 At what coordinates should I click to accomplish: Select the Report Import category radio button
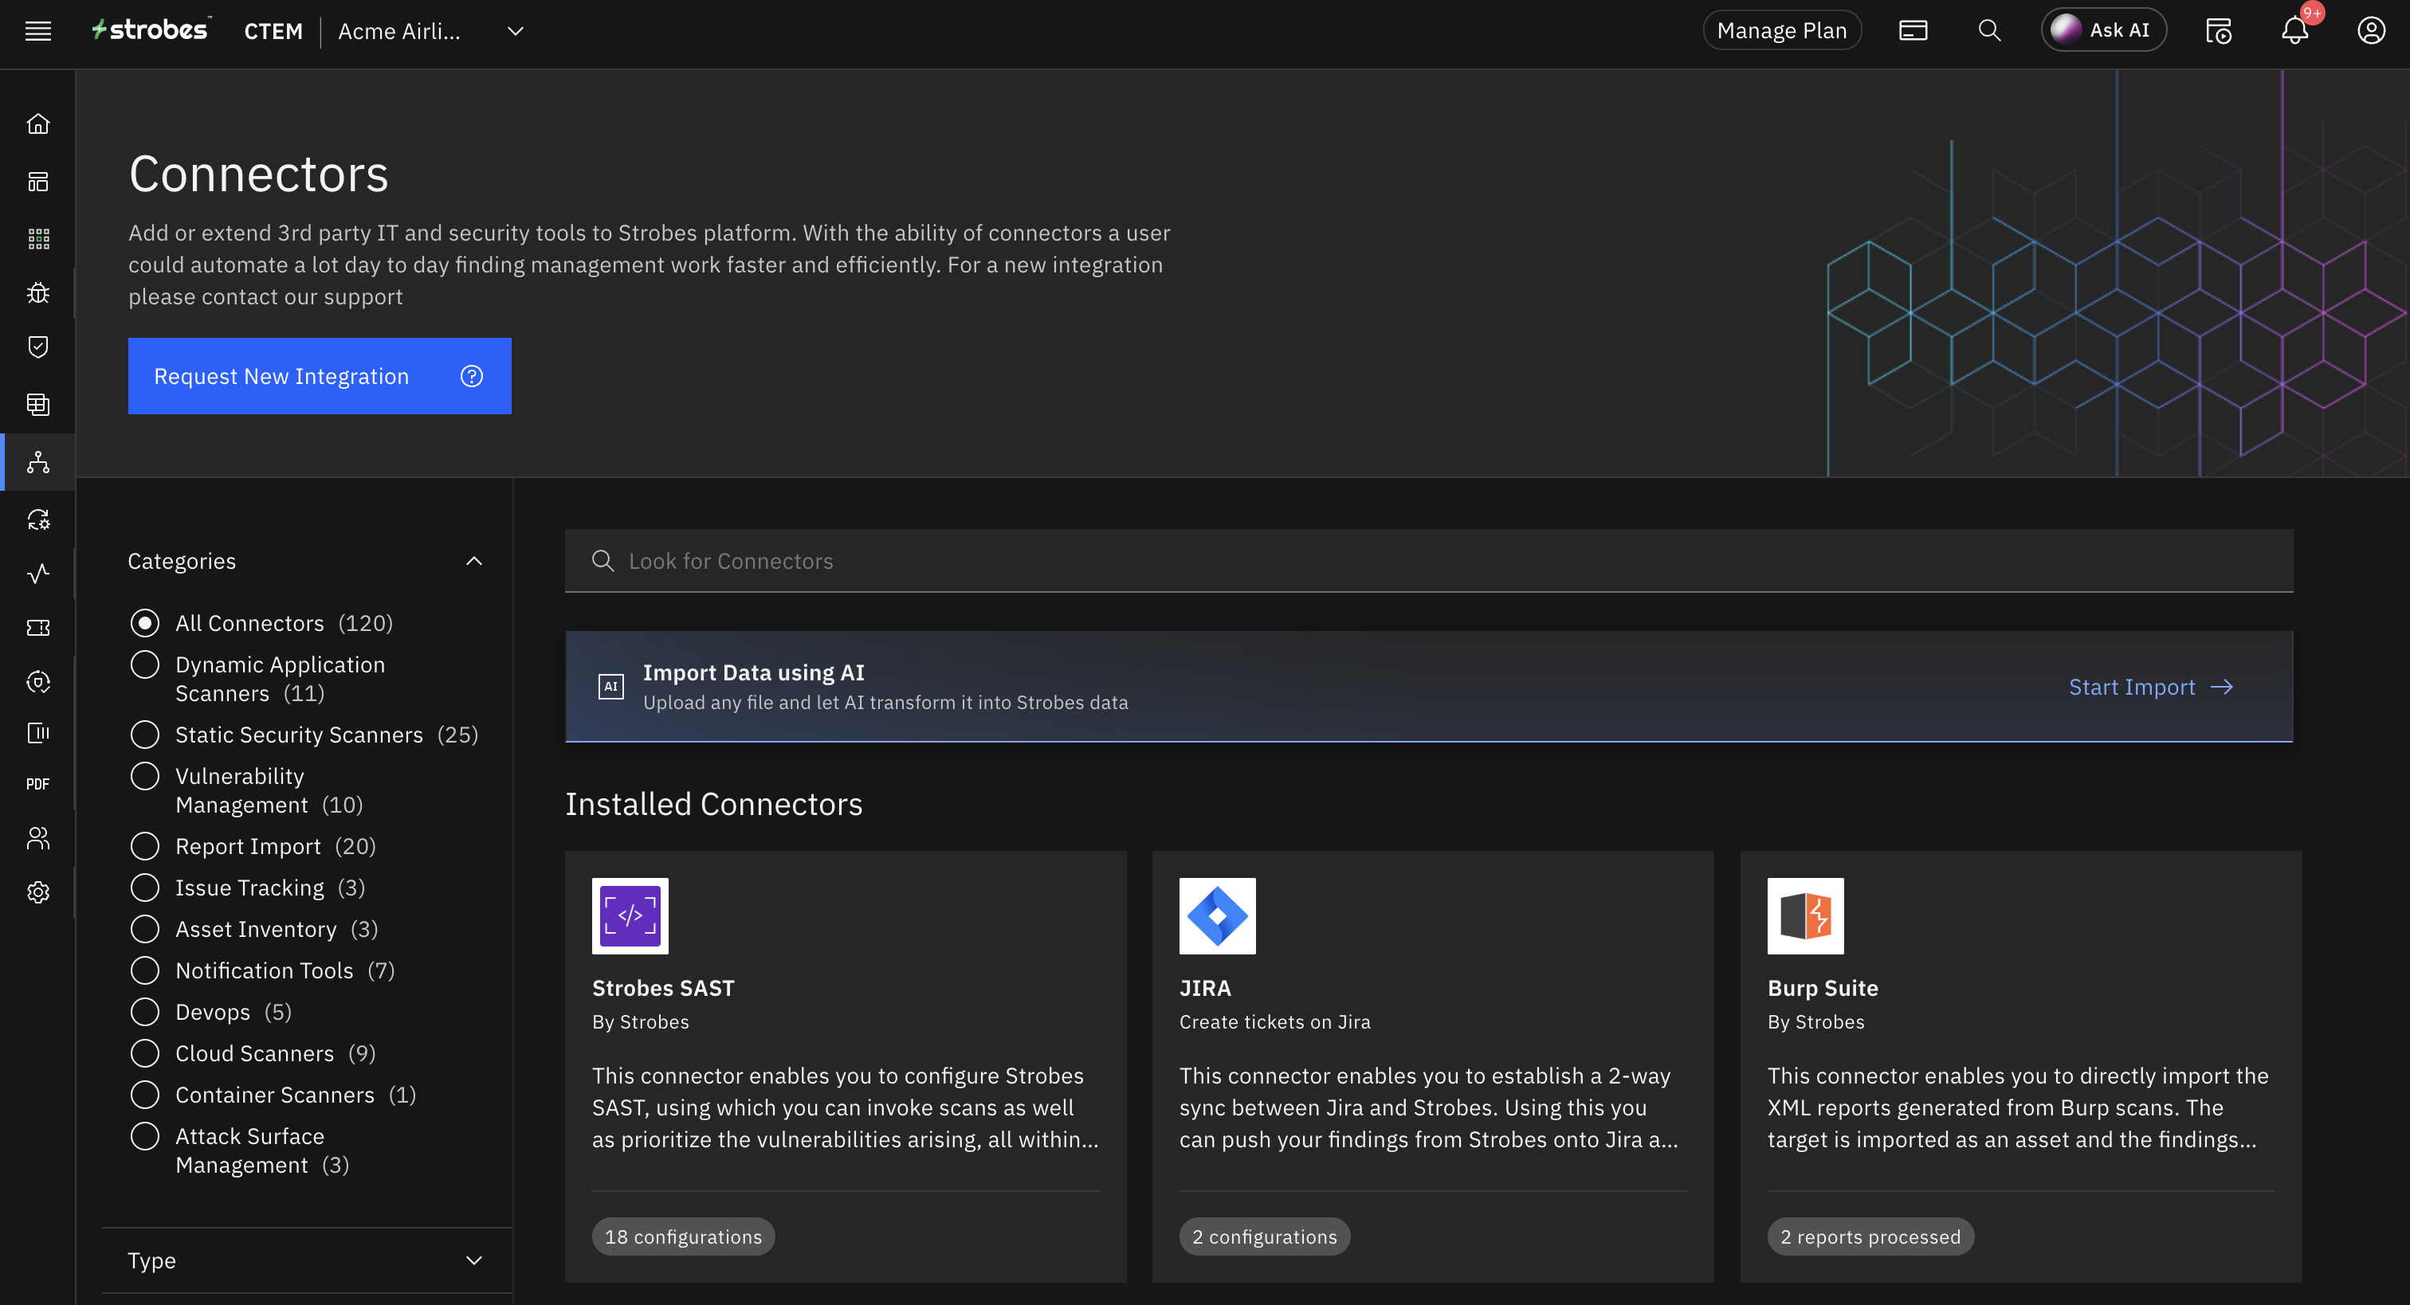point(145,845)
